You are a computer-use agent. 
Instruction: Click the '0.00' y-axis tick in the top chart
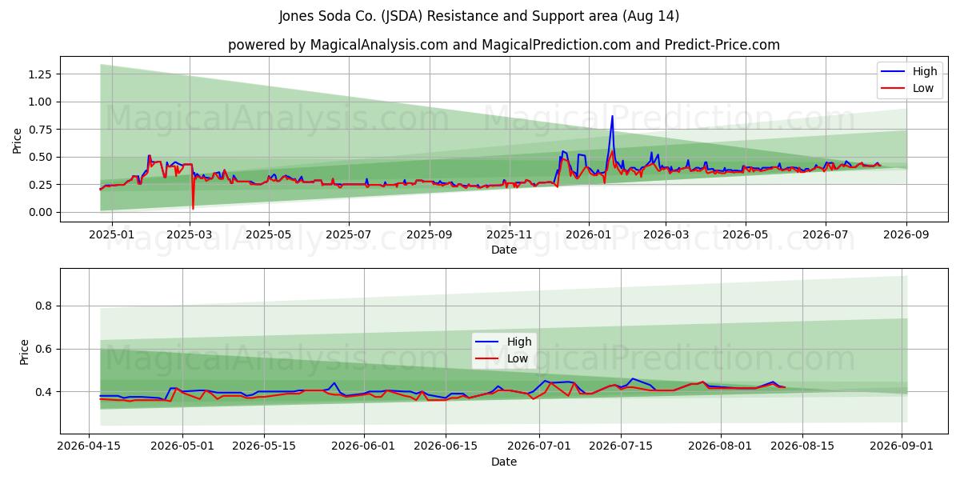point(40,212)
